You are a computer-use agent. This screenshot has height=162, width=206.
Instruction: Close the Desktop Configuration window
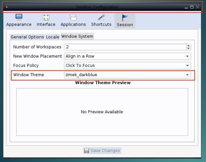(198, 7)
